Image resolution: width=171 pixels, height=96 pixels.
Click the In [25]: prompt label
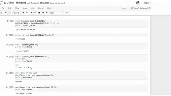pyautogui.click(x=10, y=57)
